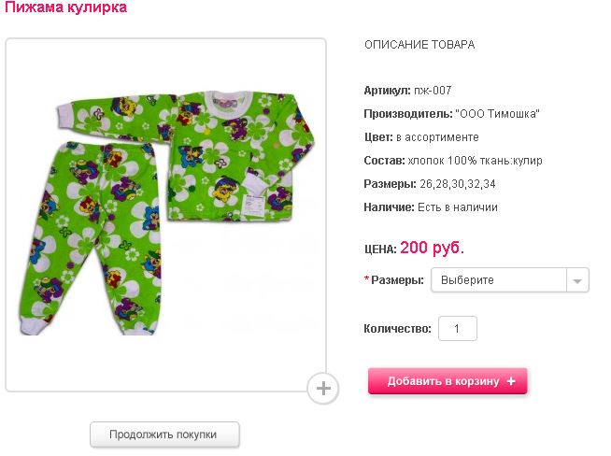611x456 pixels.
Task: Click the required "Размеры" label beside dropdown
Action: [x=398, y=280]
